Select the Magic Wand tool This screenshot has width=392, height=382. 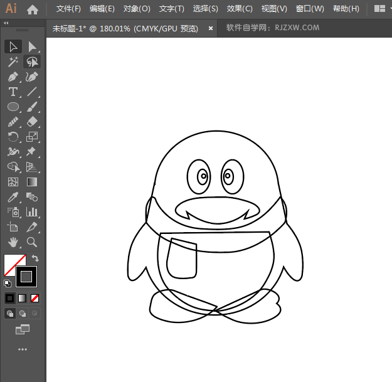tap(13, 61)
